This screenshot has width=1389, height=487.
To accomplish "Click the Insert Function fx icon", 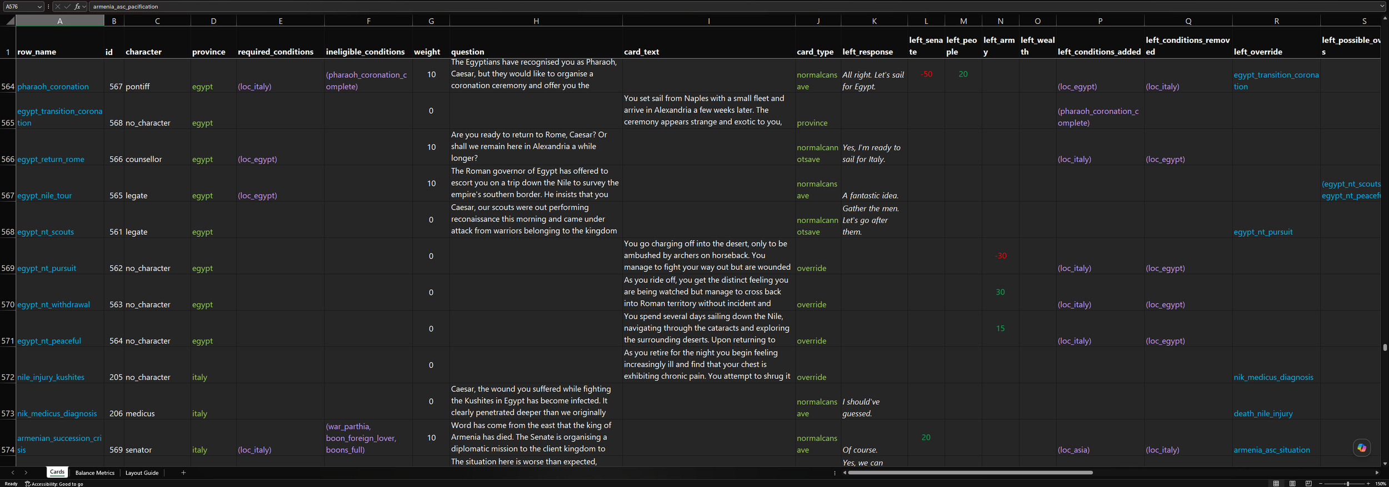I will pos(77,7).
